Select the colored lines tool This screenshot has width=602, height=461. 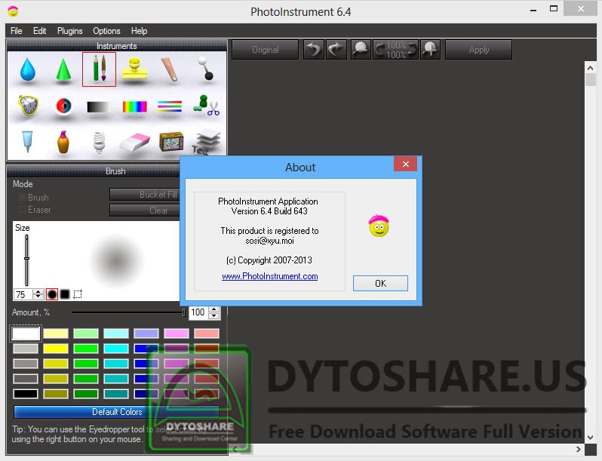(170, 106)
